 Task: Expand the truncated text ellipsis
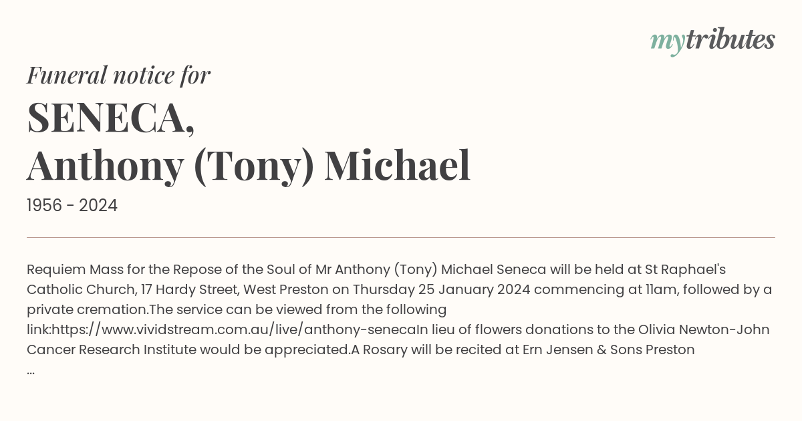point(31,370)
